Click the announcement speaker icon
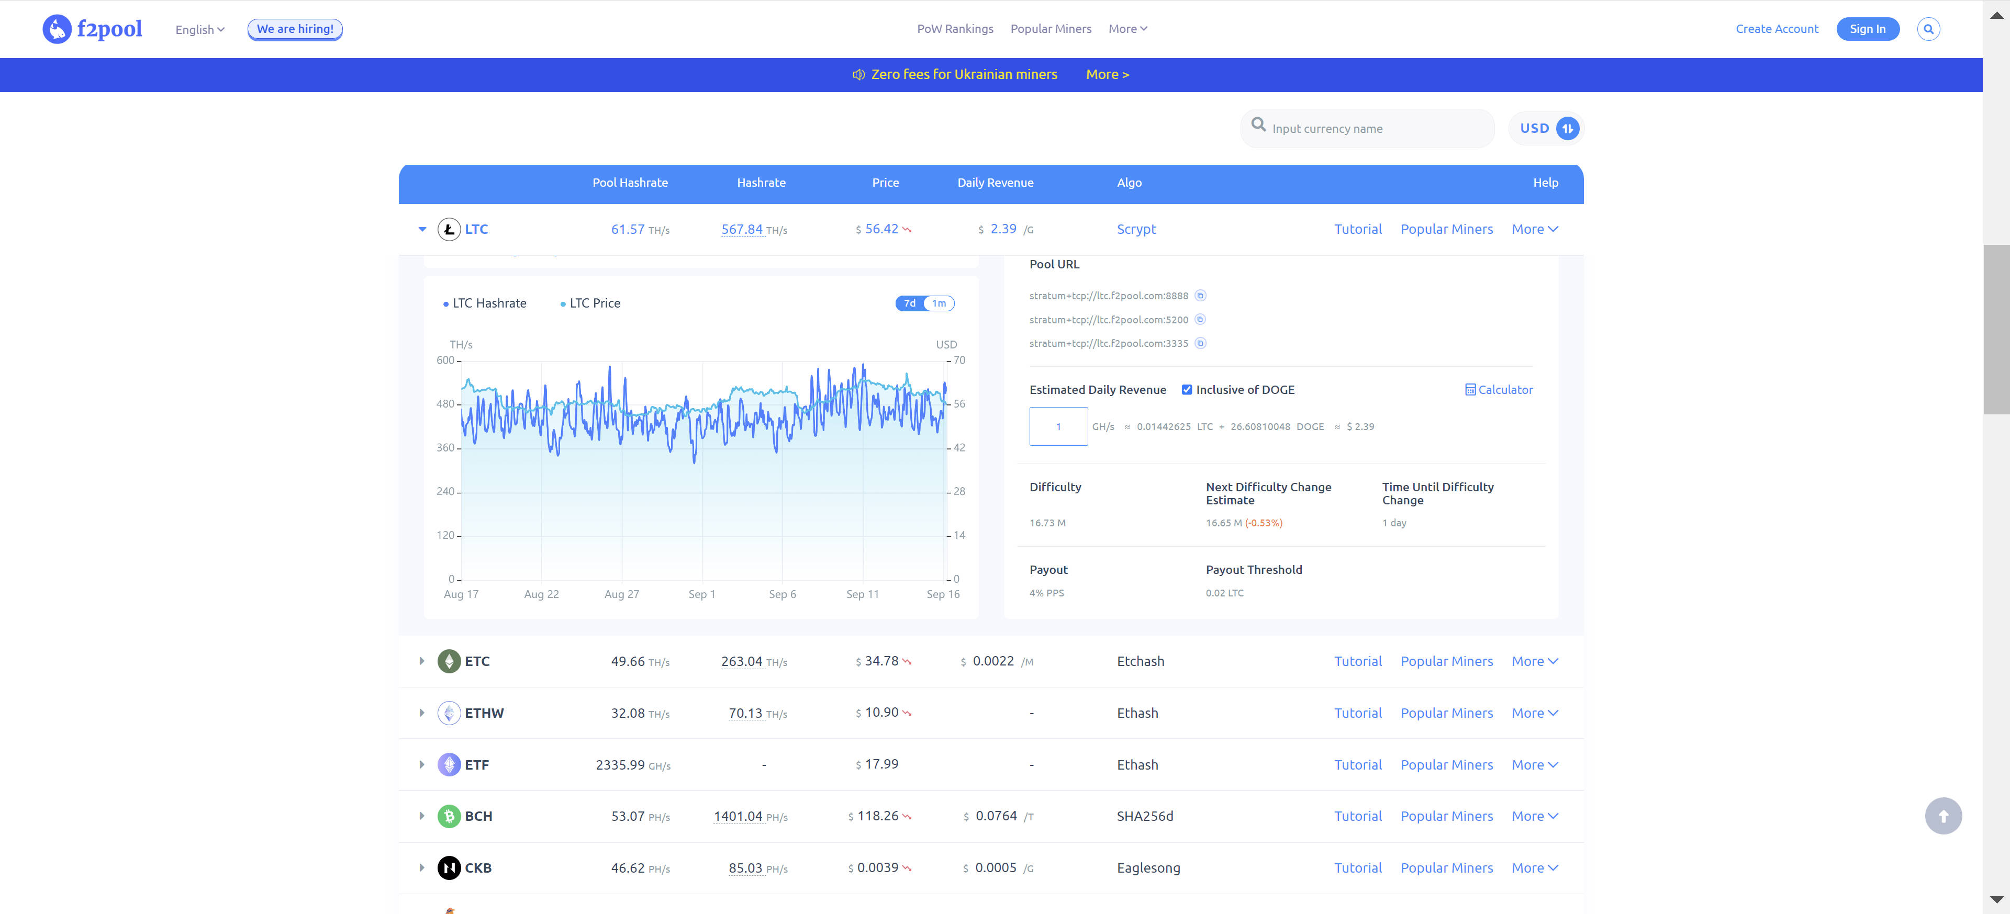The height and width of the screenshot is (914, 2010). click(858, 75)
